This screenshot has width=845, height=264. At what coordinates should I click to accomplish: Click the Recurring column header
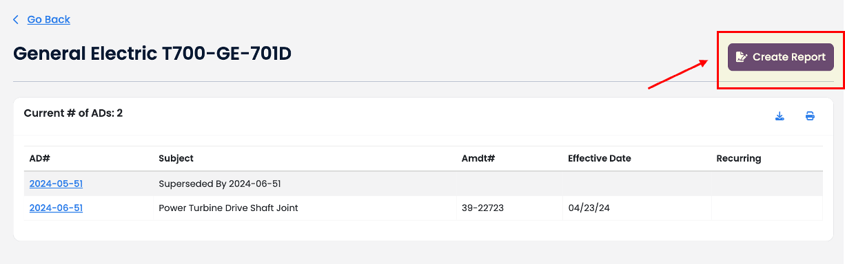coord(739,158)
